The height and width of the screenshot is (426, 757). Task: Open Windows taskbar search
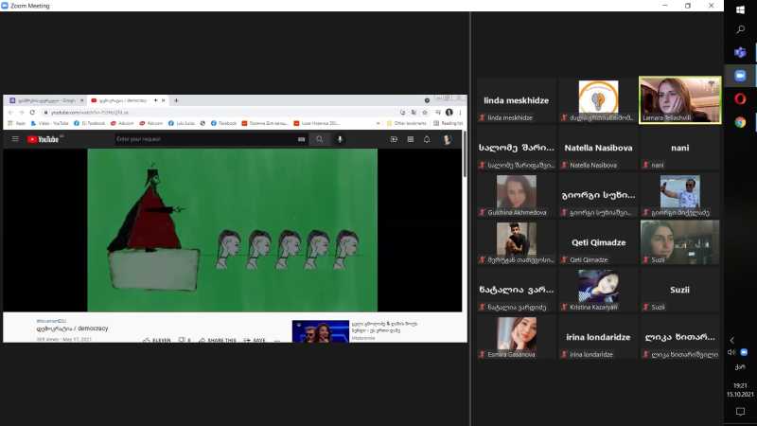[x=740, y=30]
